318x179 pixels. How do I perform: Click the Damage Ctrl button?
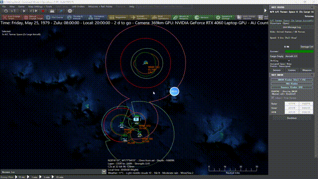[307, 47]
